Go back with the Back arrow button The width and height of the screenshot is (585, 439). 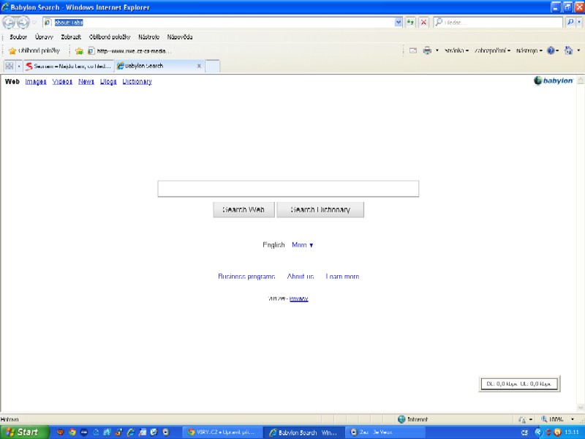point(9,23)
